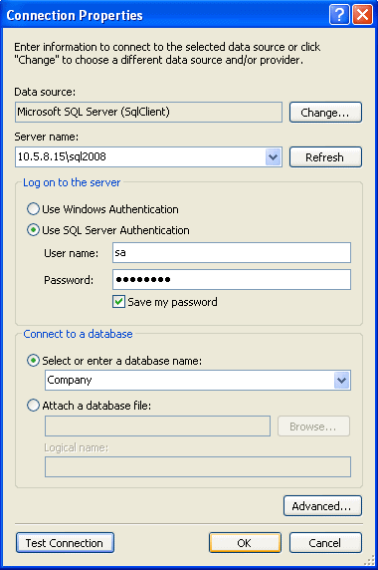Screen dimensions: 378x570
Task: Open Advanced... connection settings
Action: tap(322, 506)
